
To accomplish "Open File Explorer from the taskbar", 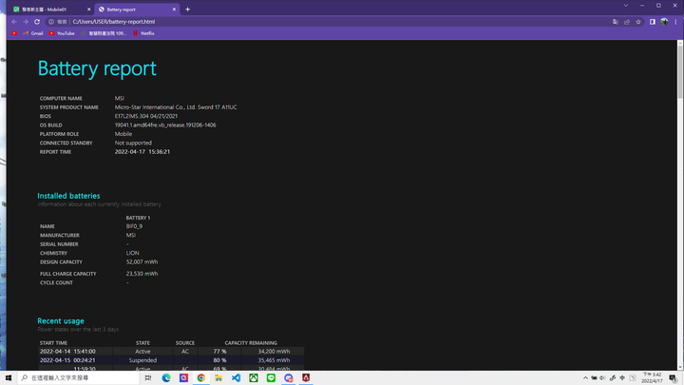I will tap(218, 377).
